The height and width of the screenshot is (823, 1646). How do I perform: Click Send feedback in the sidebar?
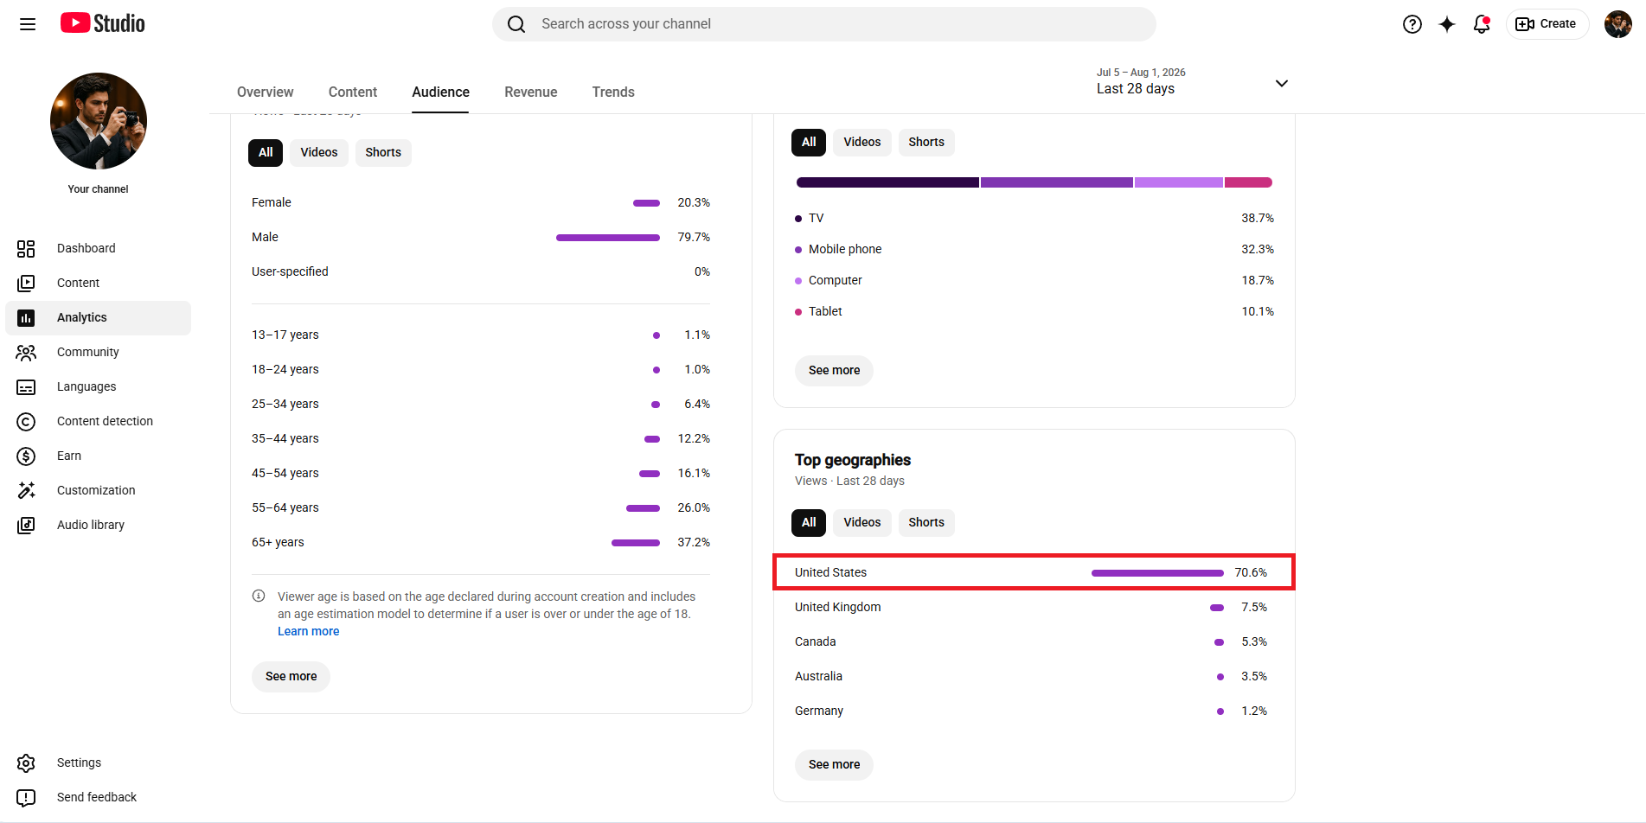click(x=99, y=798)
